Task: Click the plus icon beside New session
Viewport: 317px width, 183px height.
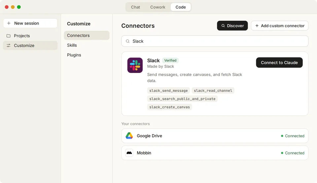Action: pos(9,23)
